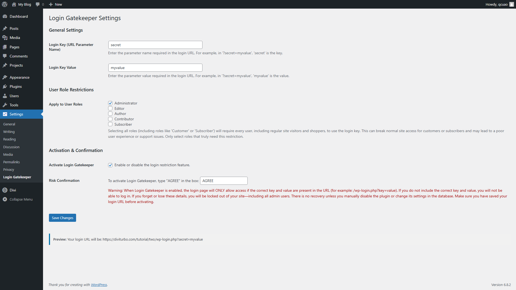Screen dimensions: 516x290
Task: Enable the Editor role checkbox
Action: (110, 108)
